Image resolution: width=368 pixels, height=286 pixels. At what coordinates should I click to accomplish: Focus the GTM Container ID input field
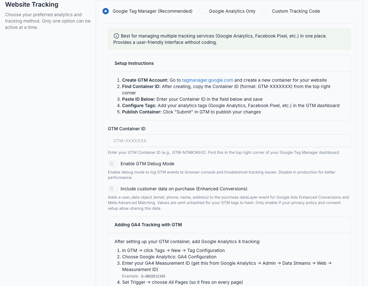pyautogui.click(x=229, y=141)
